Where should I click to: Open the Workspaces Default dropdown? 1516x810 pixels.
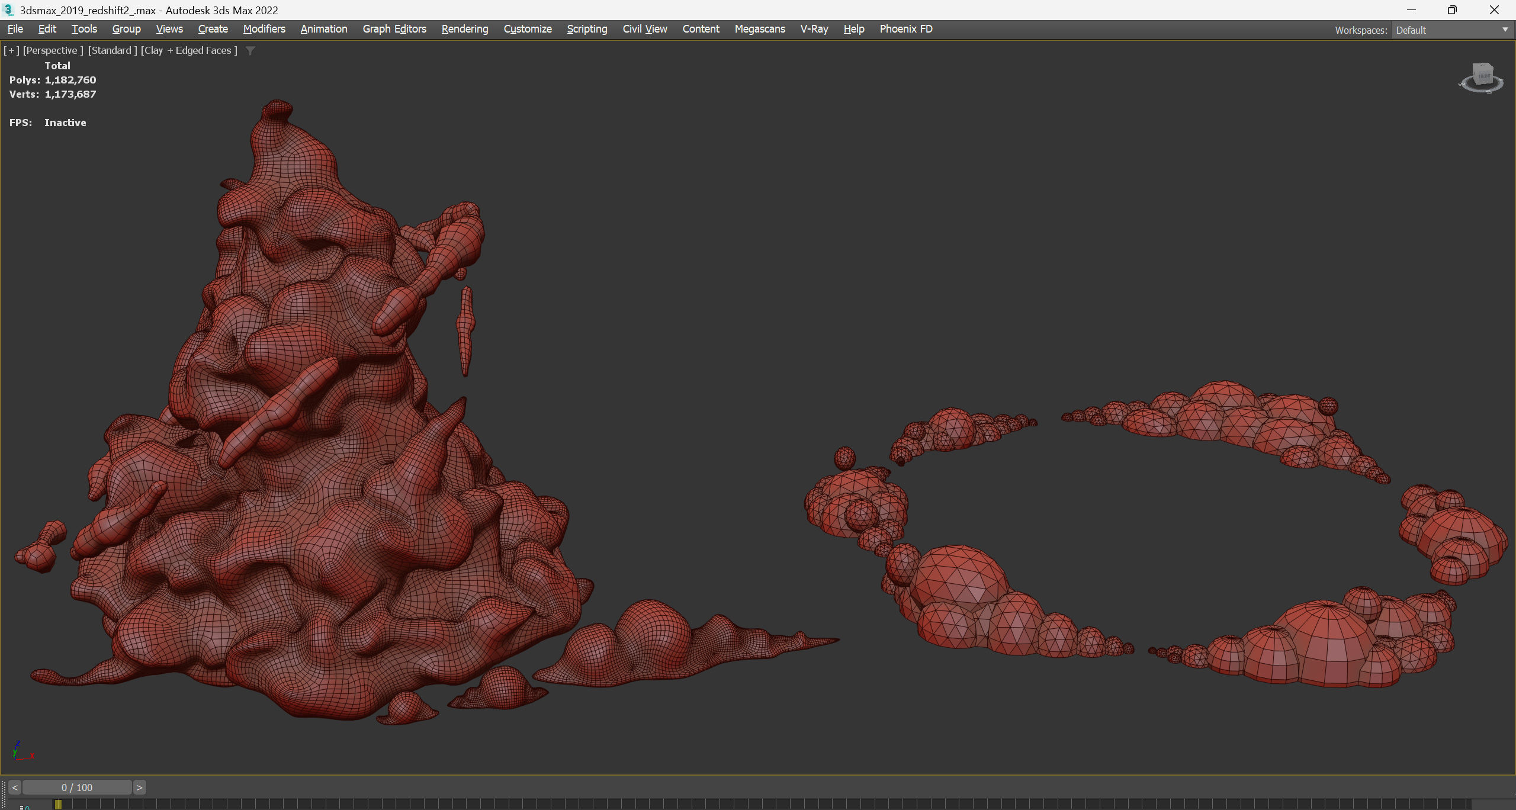pyautogui.click(x=1451, y=30)
